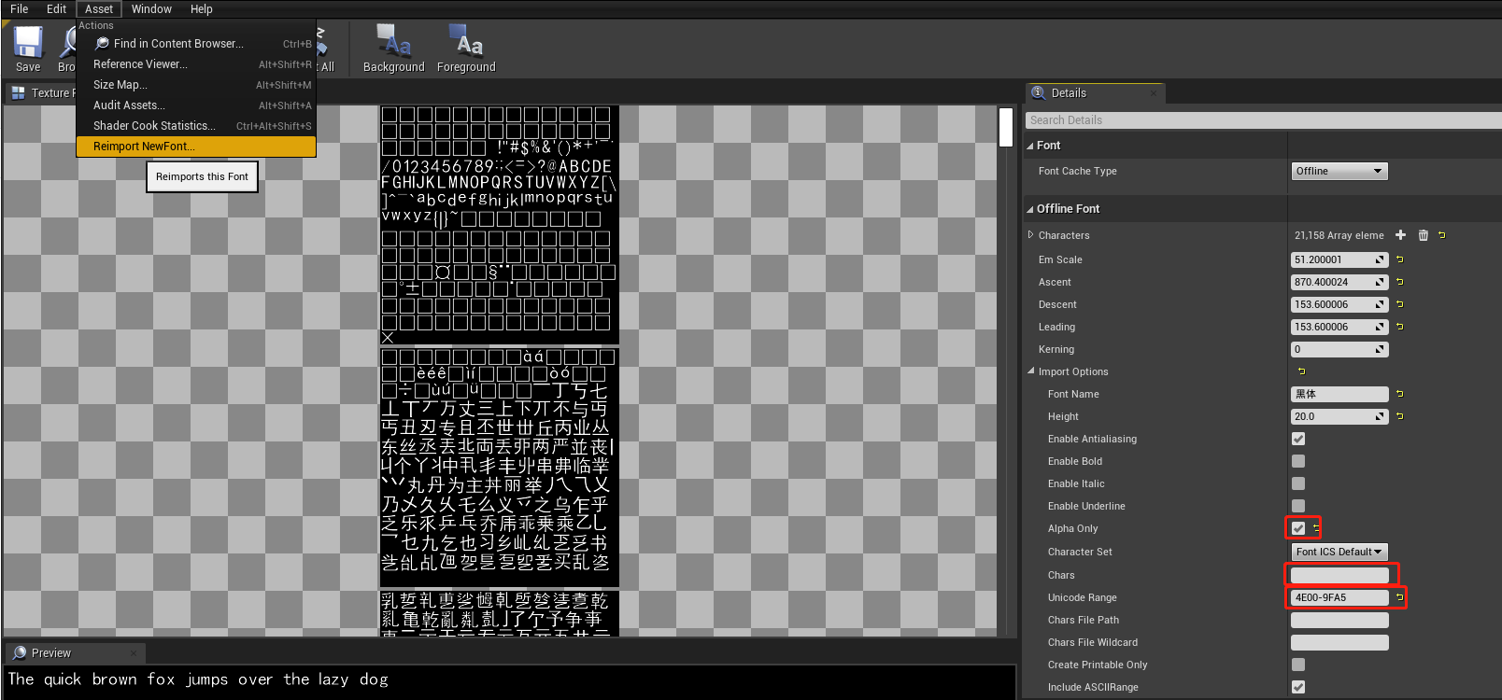
Task: Expand the Characters array row
Action: tap(1031, 235)
